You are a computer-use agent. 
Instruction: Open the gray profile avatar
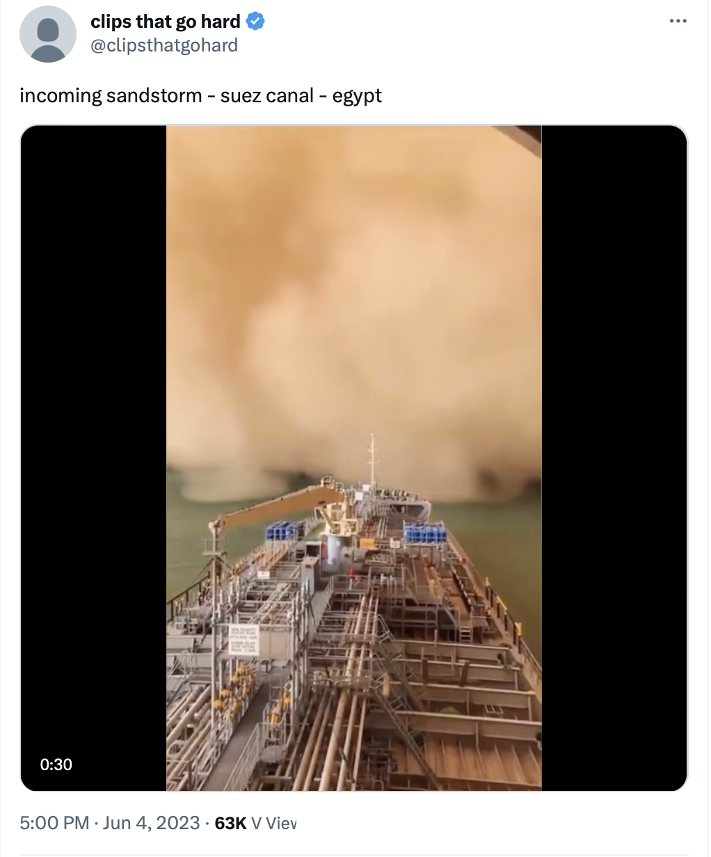pyautogui.click(x=48, y=34)
